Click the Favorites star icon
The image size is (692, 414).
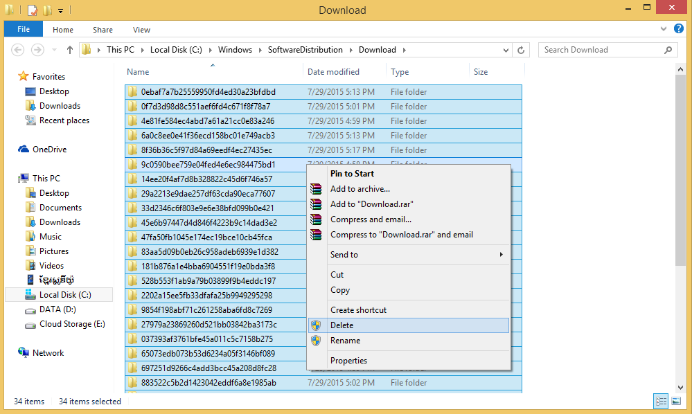point(24,76)
